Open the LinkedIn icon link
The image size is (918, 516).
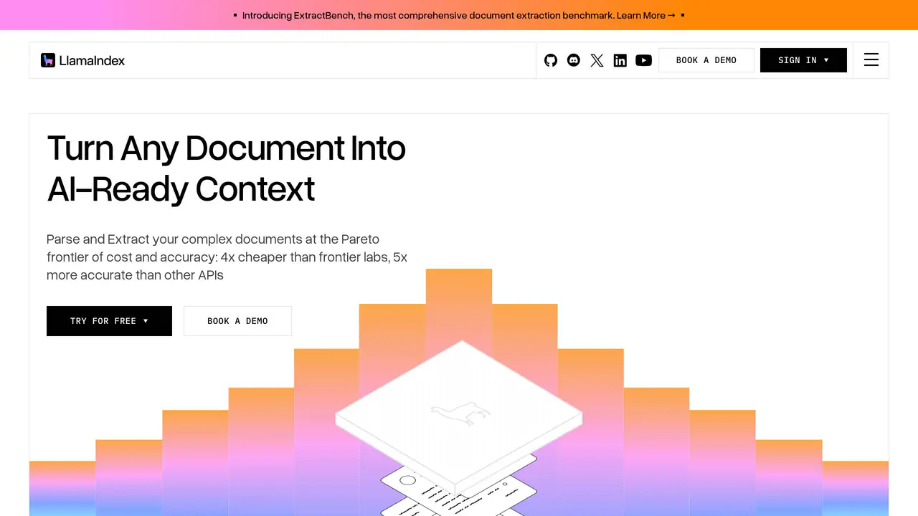click(620, 60)
